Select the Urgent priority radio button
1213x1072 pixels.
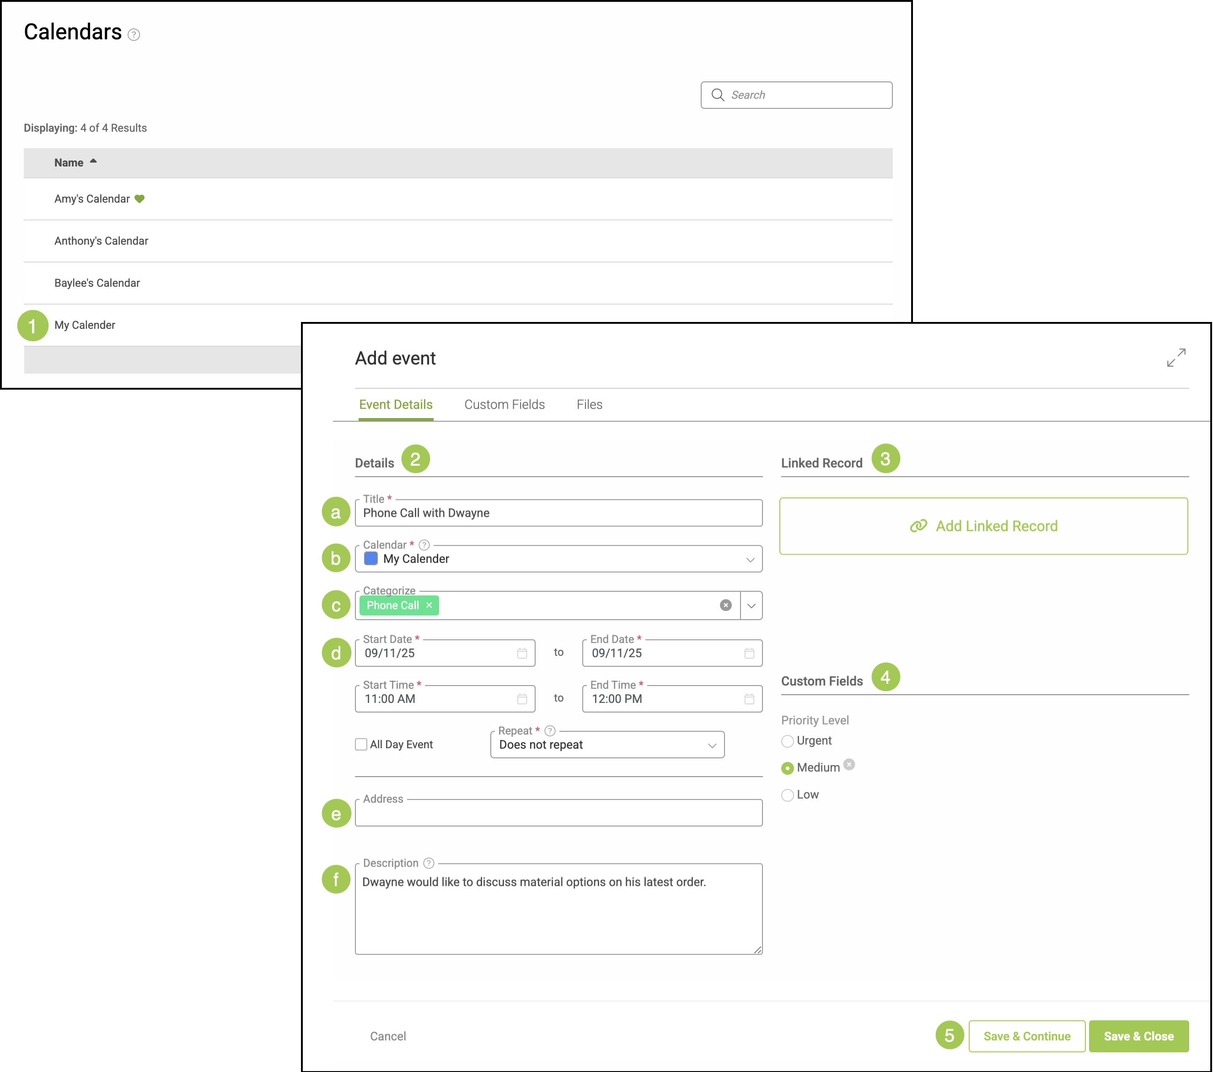(x=788, y=741)
